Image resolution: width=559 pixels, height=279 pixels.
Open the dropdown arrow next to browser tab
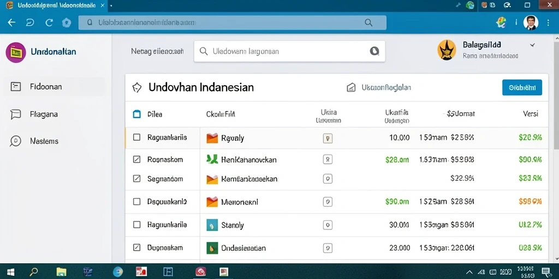tap(111, 5)
